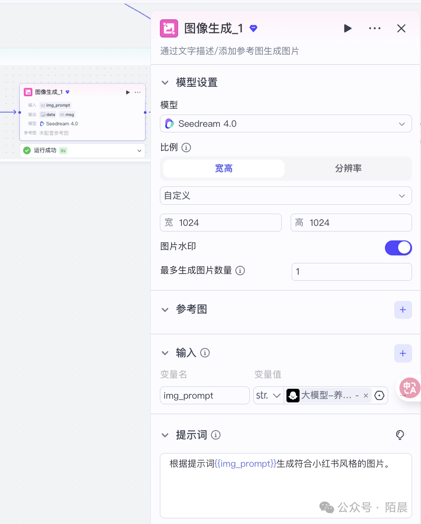Click the Seedream logo icon in model field
421x524 pixels.
pos(169,123)
